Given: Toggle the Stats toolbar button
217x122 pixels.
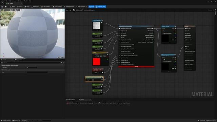Looking at the screenshot, I should 92,6.
